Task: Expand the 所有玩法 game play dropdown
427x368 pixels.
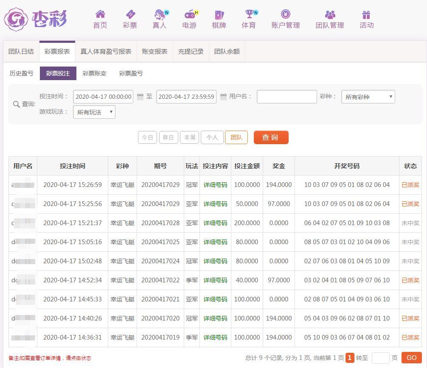Action: point(94,112)
